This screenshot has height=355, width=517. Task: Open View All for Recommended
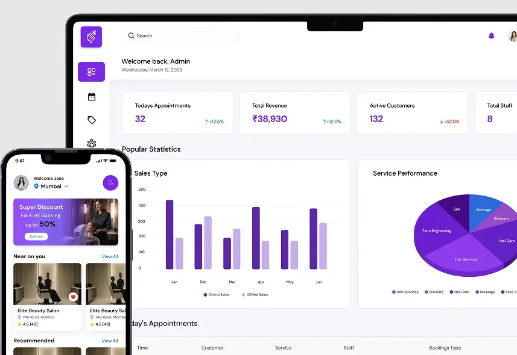(110, 341)
